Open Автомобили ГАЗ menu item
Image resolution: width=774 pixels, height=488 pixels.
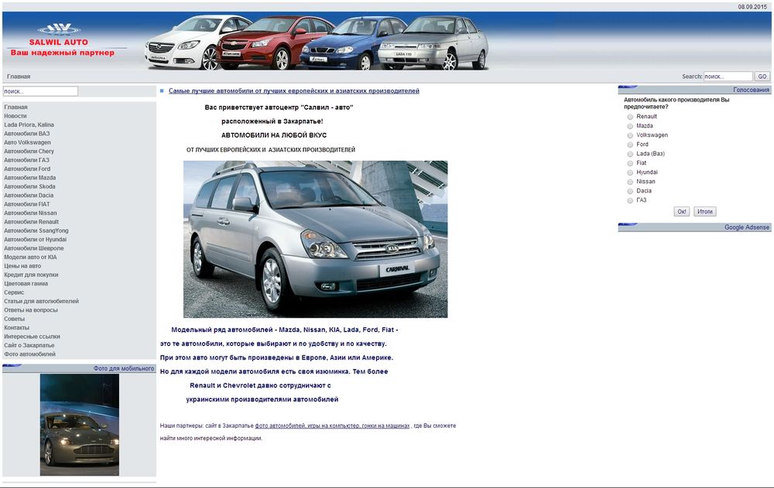[26, 160]
